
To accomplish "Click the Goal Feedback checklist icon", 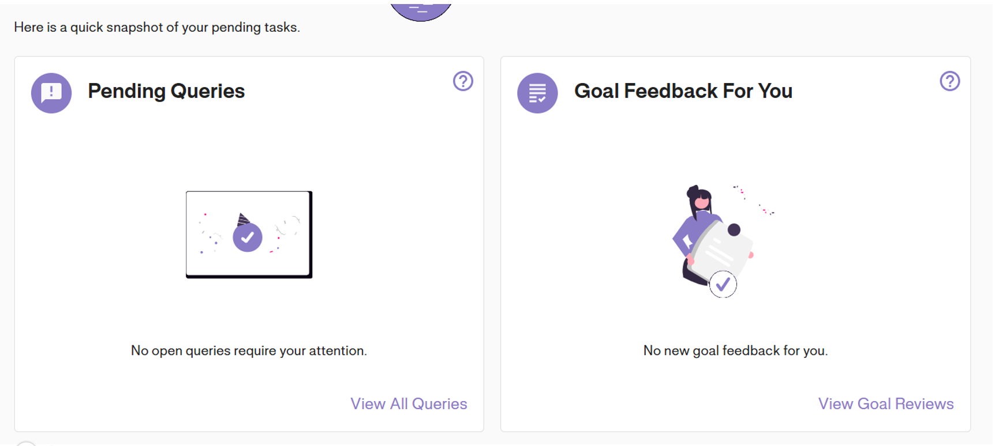I will point(537,93).
